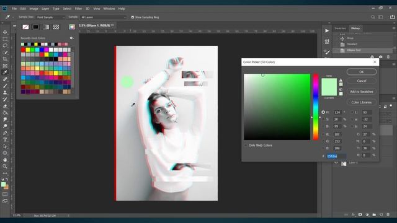
Task: Choose the Pattern fill type
Action: tap(56, 27)
